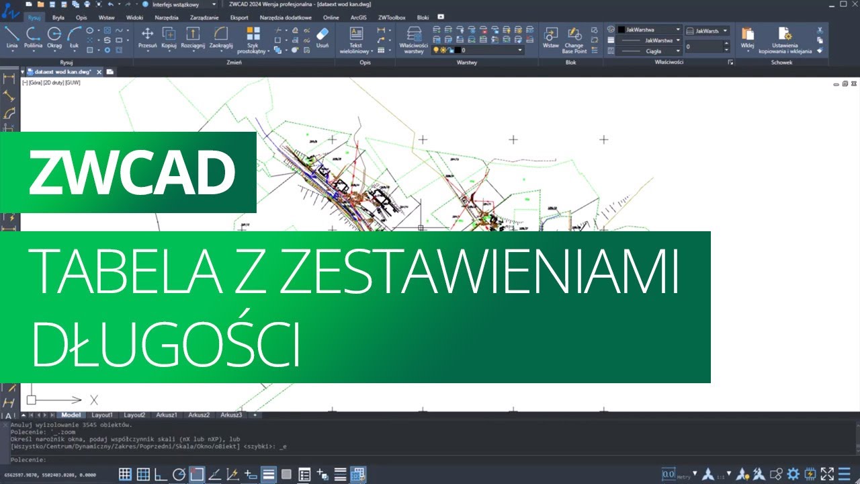The width and height of the screenshot is (860, 484).
Task: Open the Wstaw ribbon tab
Action: 106,17
